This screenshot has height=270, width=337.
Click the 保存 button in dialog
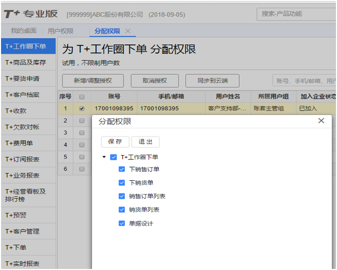[115, 142]
